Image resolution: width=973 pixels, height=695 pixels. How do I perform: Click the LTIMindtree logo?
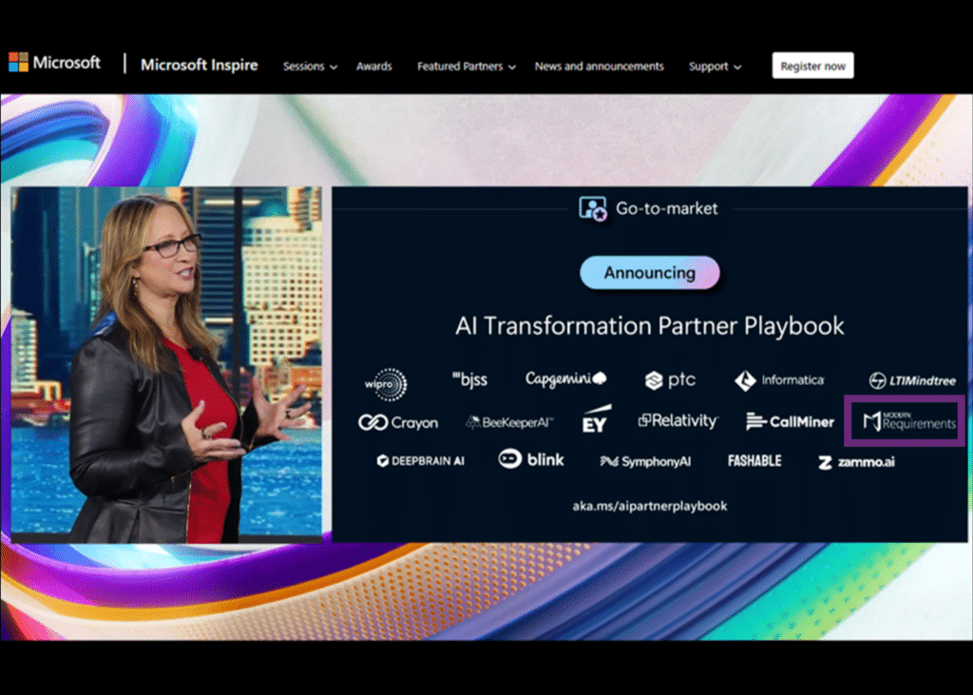coord(911,380)
